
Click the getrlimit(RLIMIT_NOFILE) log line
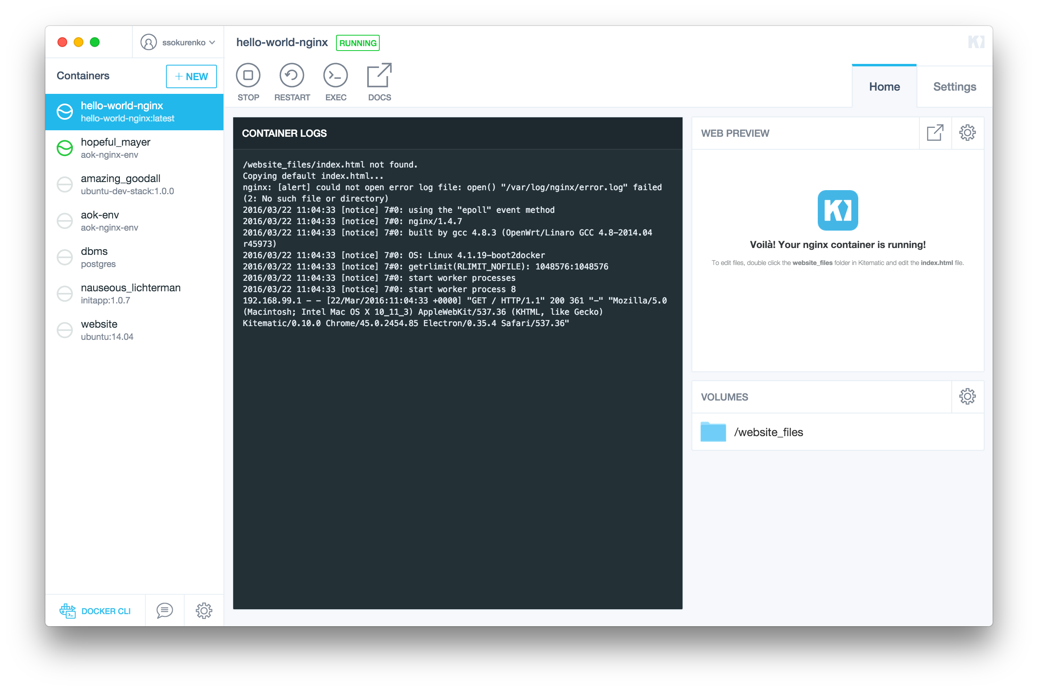pos(425,267)
